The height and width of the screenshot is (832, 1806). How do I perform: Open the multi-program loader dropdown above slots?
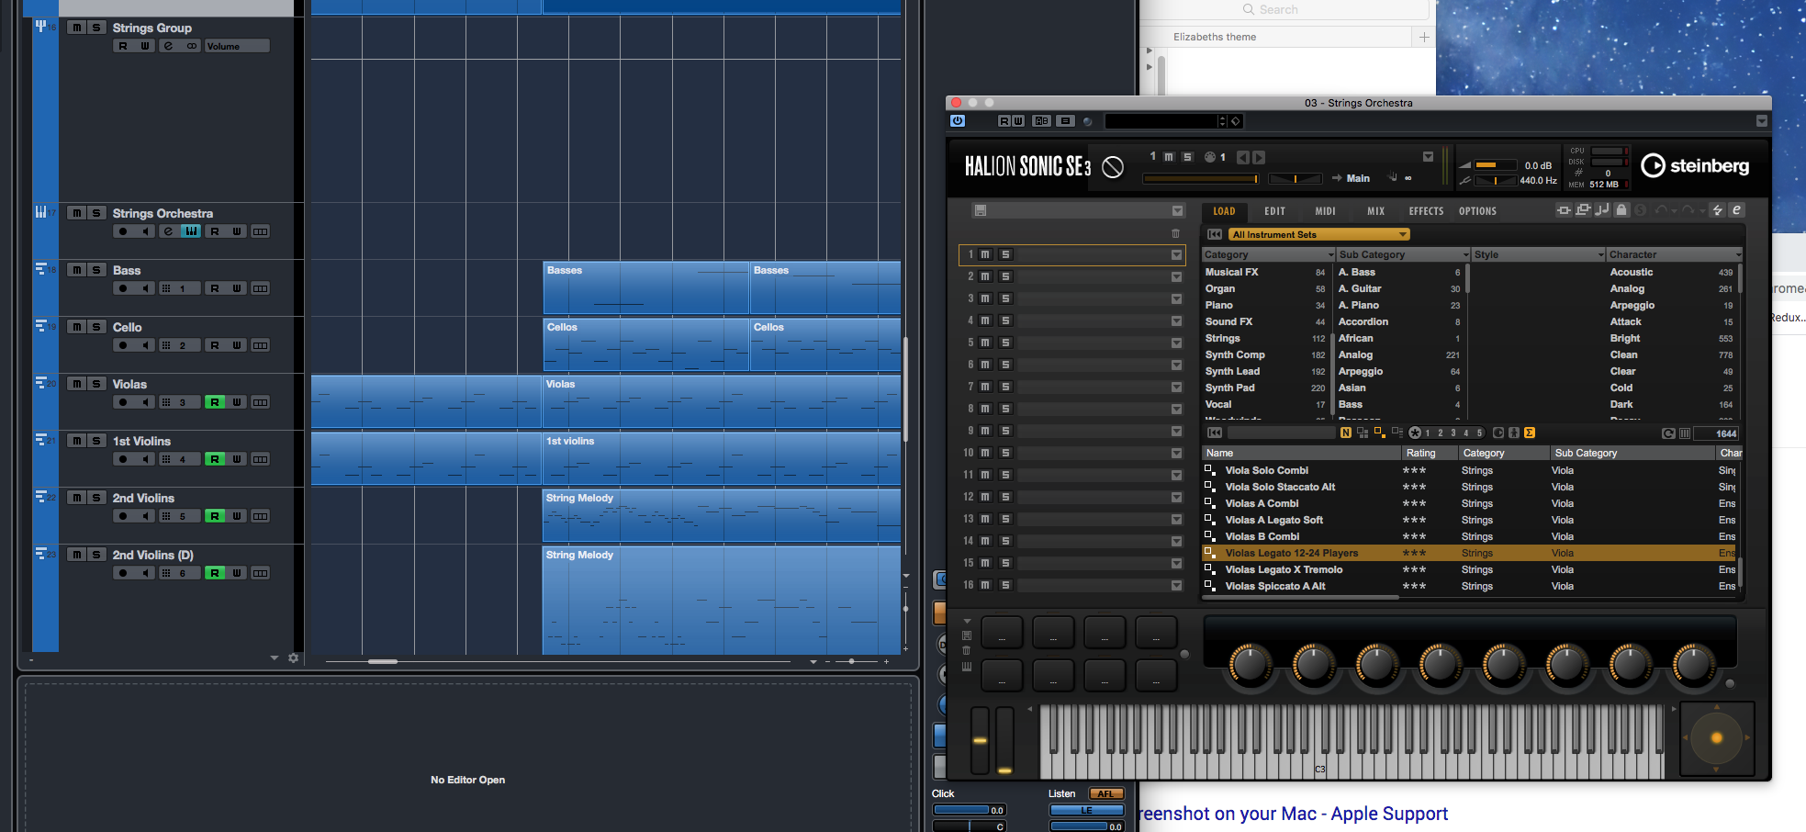1177,210
